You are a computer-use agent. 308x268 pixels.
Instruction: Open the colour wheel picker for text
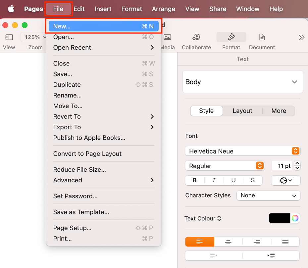tap(295, 218)
